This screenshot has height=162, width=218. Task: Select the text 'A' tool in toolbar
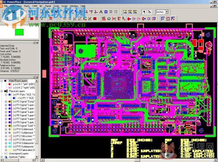coord(101,12)
